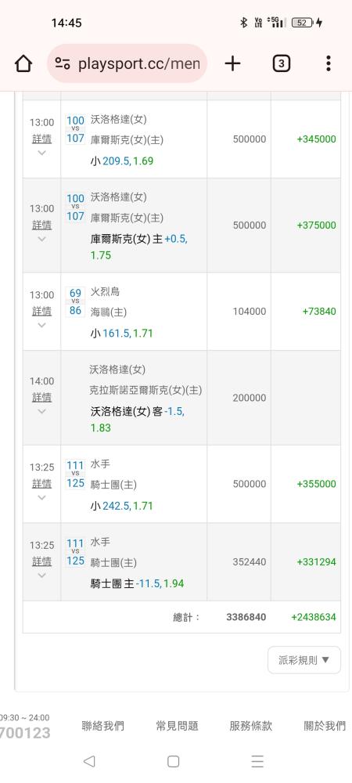The image size is (352, 783).
Task: Open 常見問題 footer link
Action: click(x=177, y=726)
